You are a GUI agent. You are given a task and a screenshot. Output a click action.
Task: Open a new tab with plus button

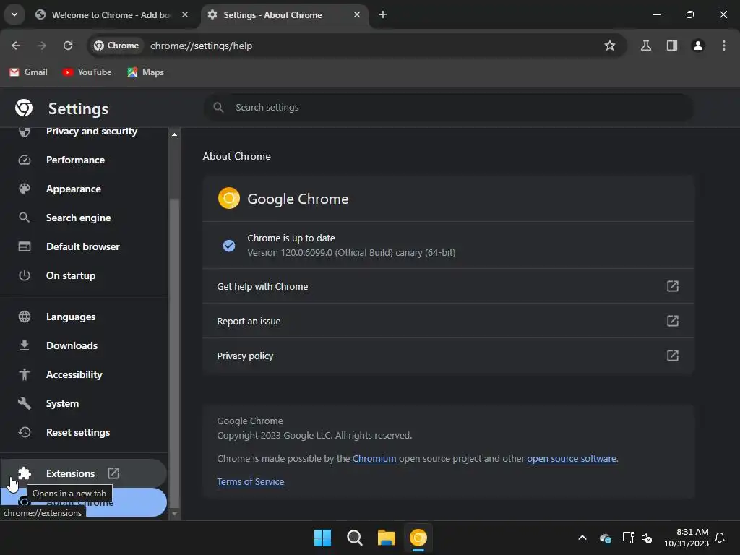pos(383,14)
